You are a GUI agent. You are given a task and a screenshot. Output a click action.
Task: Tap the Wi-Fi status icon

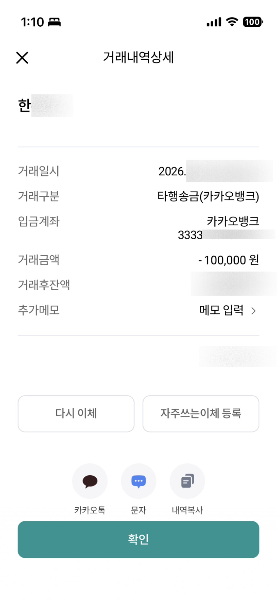click(x=232, y=22)
